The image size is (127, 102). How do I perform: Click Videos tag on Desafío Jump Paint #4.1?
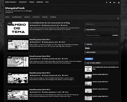pos(63,42)
